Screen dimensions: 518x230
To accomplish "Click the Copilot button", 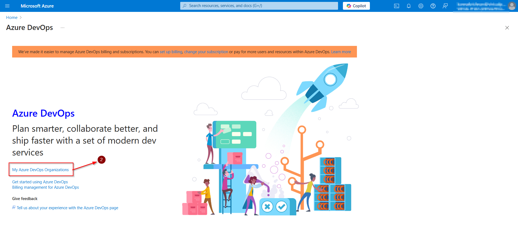I will [x=356, y=6].
